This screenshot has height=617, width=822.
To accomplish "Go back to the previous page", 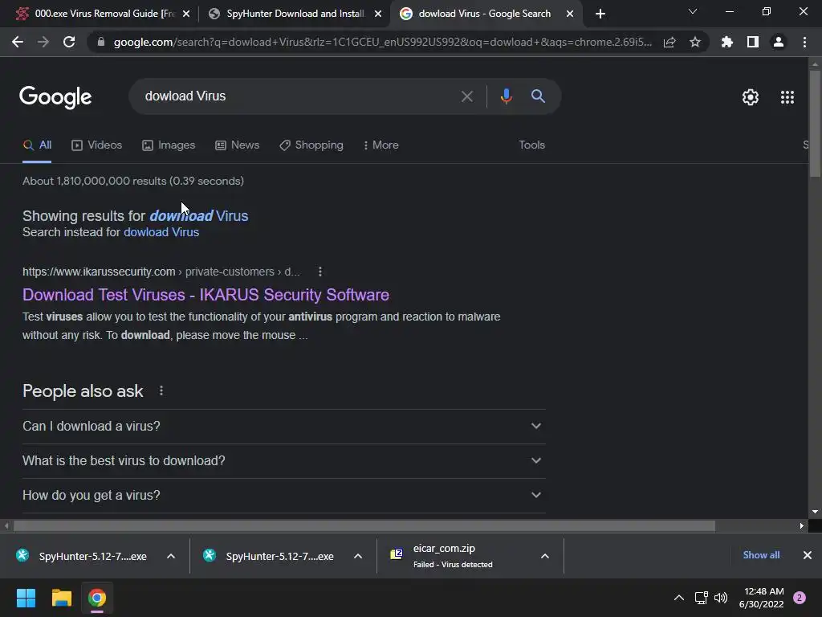I will [18, 42].
